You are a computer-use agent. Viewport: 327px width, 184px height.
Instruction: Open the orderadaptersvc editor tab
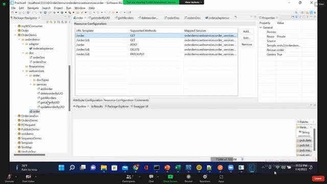tap(217, 18)
